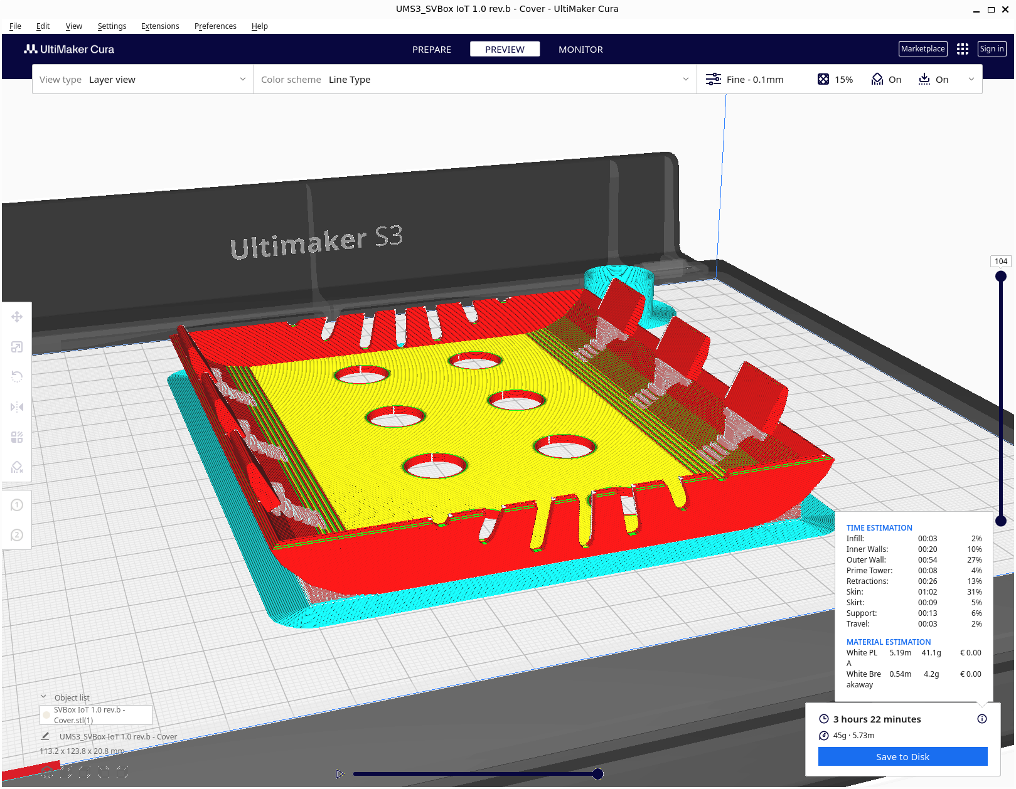Switch to right side view camera icon
This screenshot has height=789, width=1016.
coord(122,772)
